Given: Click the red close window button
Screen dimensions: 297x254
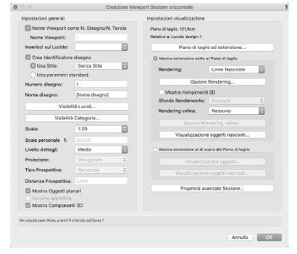Looking at the screenshot, I should [16, 7].
